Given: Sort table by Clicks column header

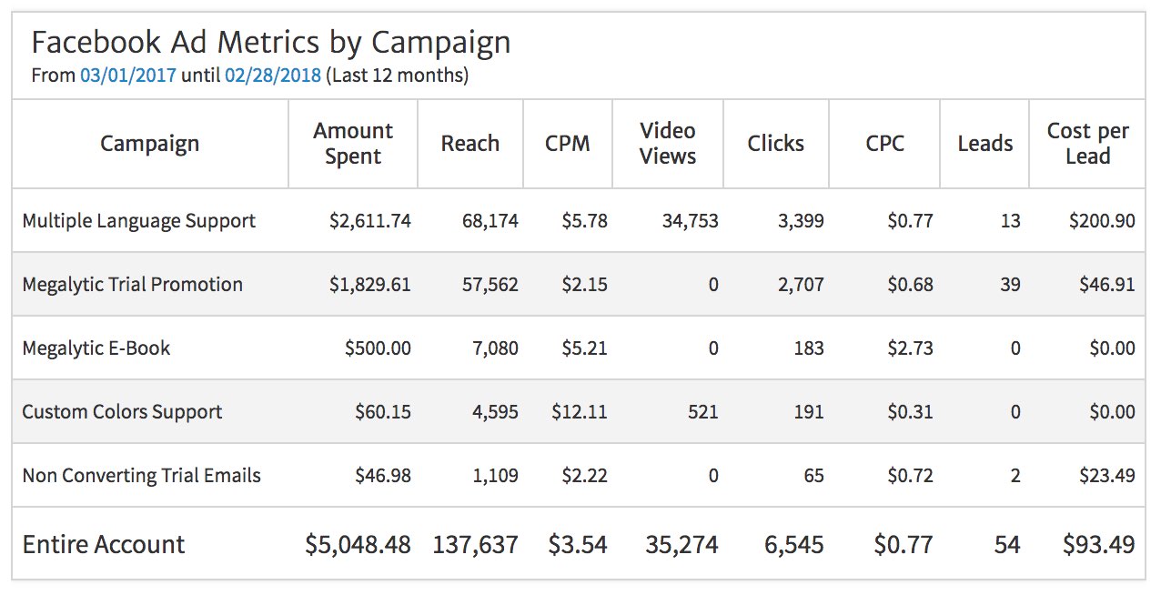Looking at the screenshot, I should (775, 144).
